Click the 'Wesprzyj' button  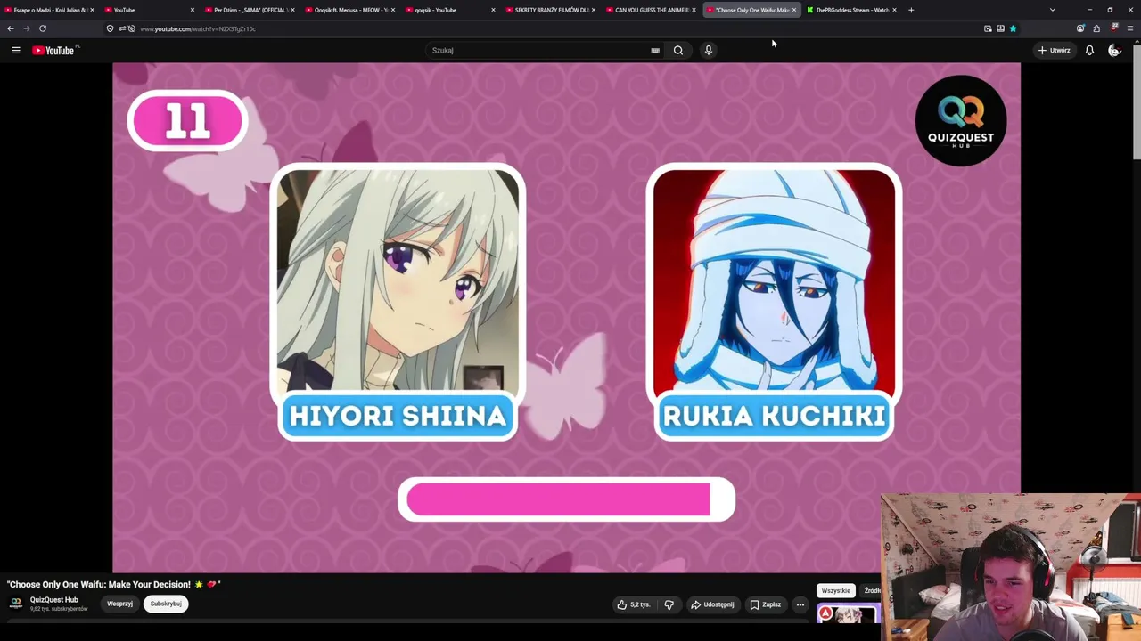point(119,604)
